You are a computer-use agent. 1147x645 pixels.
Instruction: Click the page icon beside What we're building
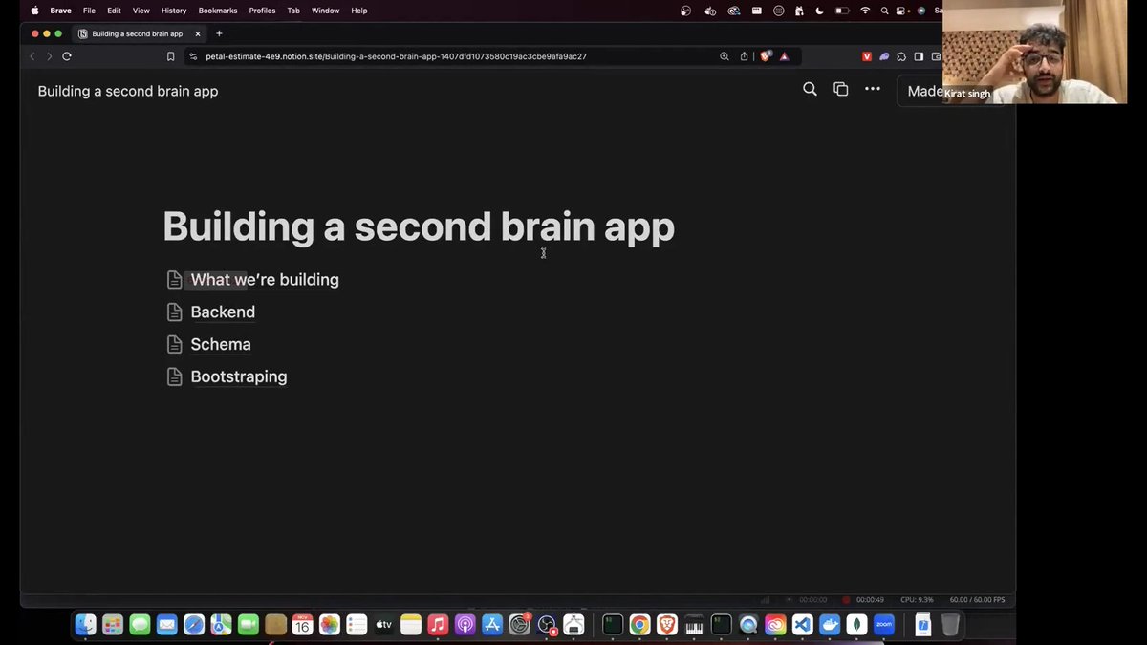pos(174,280)
